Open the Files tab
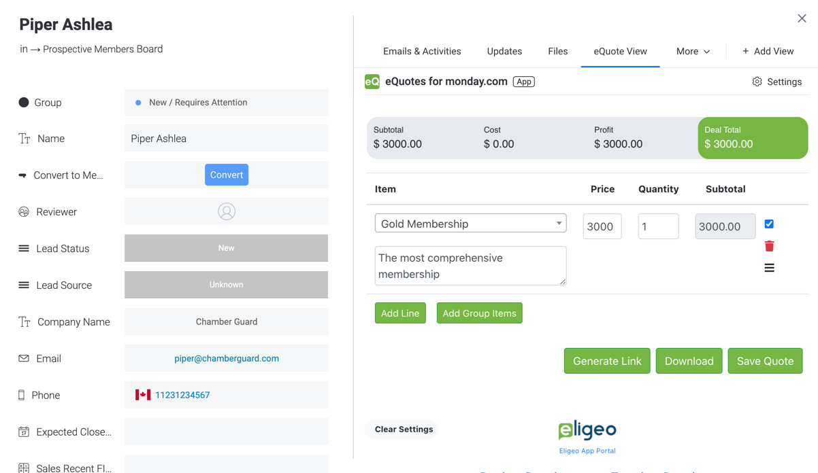 (557, 51)
